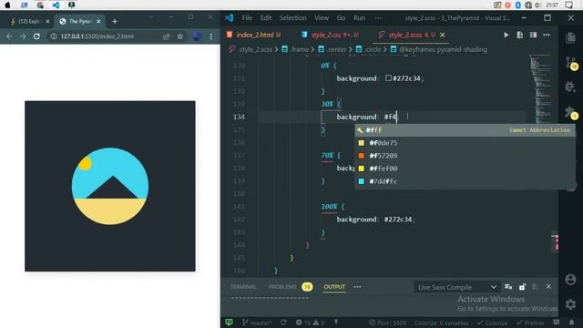
Task: Switch to the PROBLEMS panel tab
Action: click(x=282, y=287)
